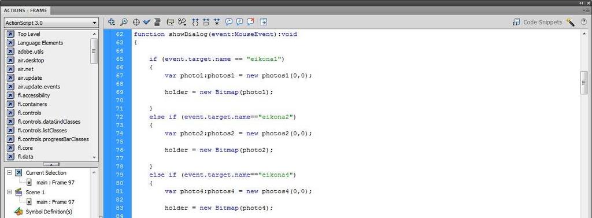Select fl.controls.progressBarClasses package
The width and height of the screenshot is (592, 218).
tap(53, 139)
